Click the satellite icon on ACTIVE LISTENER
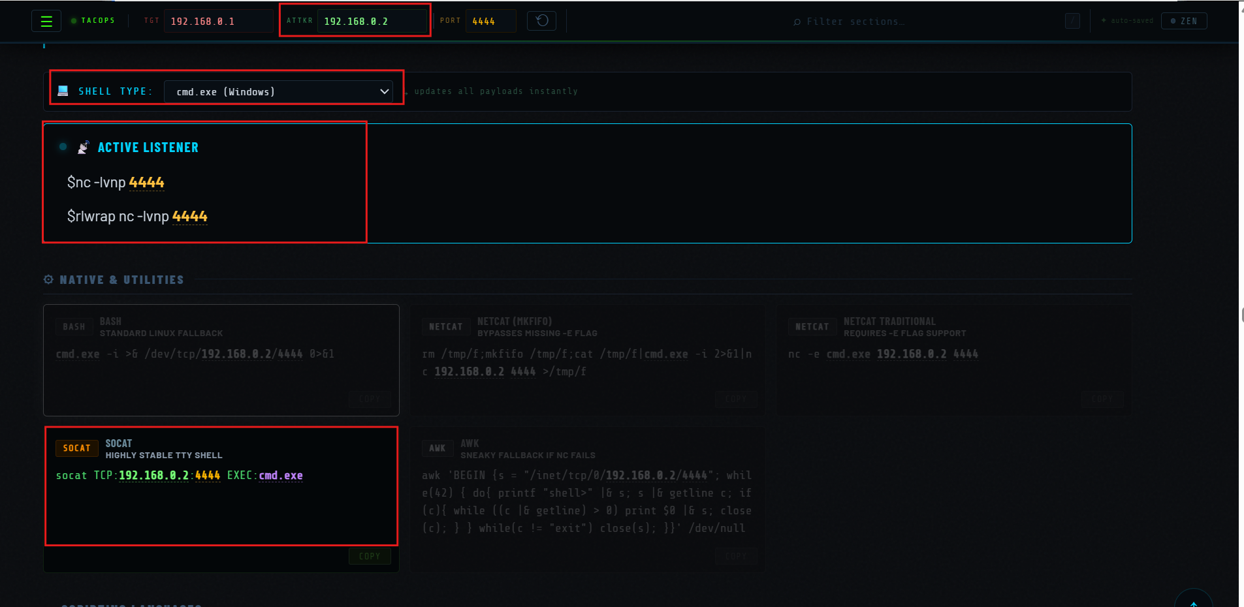Image resolution: width=1244 pixels, height=607 pixels. [83, 146]
